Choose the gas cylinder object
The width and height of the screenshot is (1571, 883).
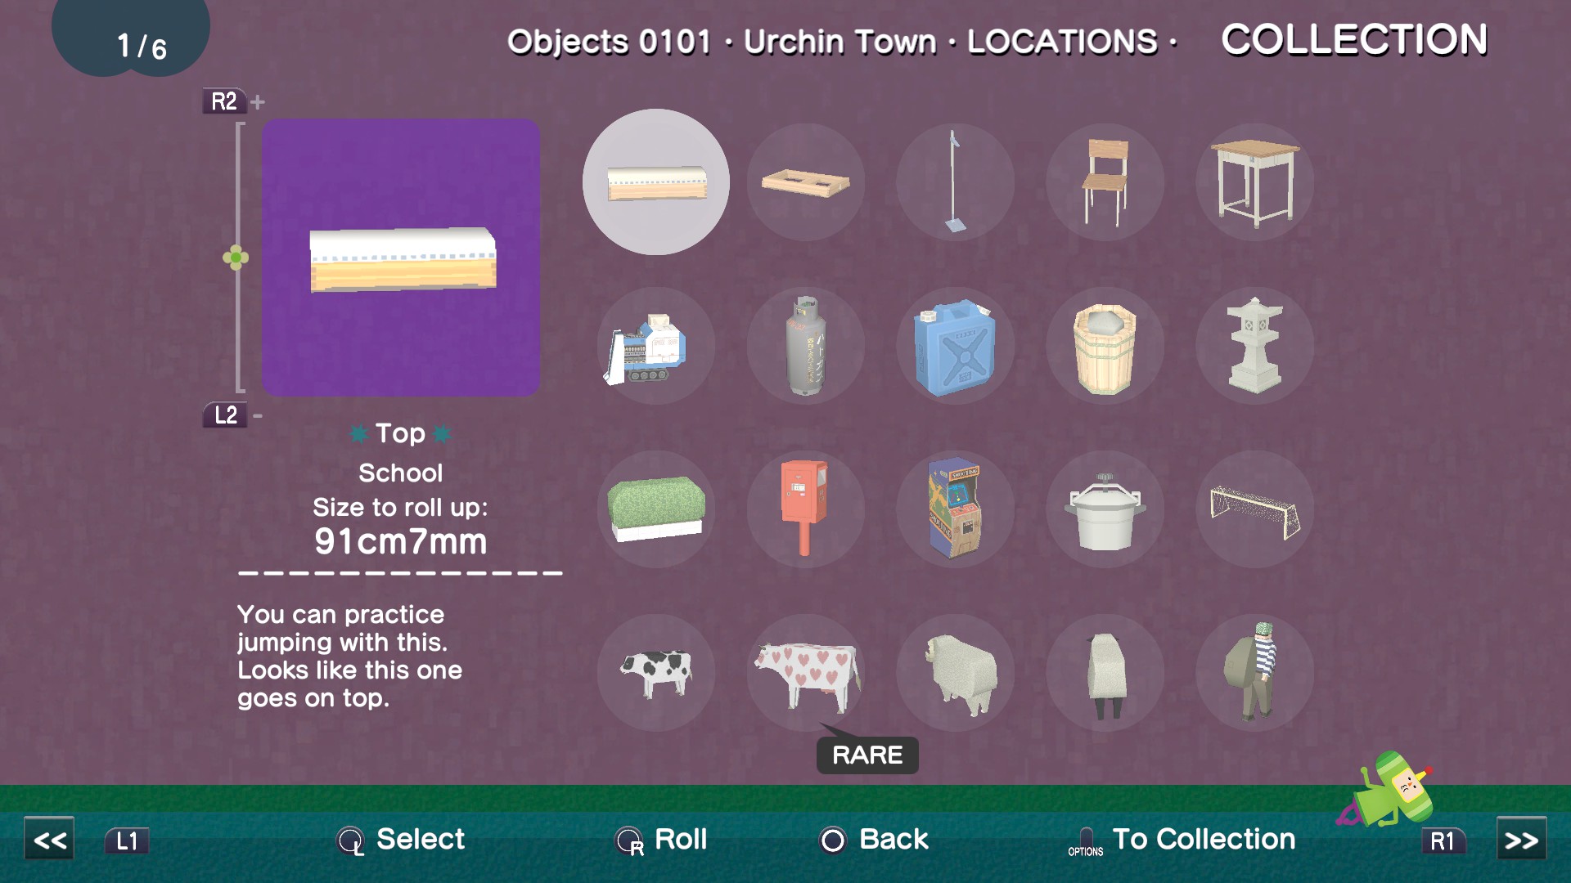(x=805, y=346)
